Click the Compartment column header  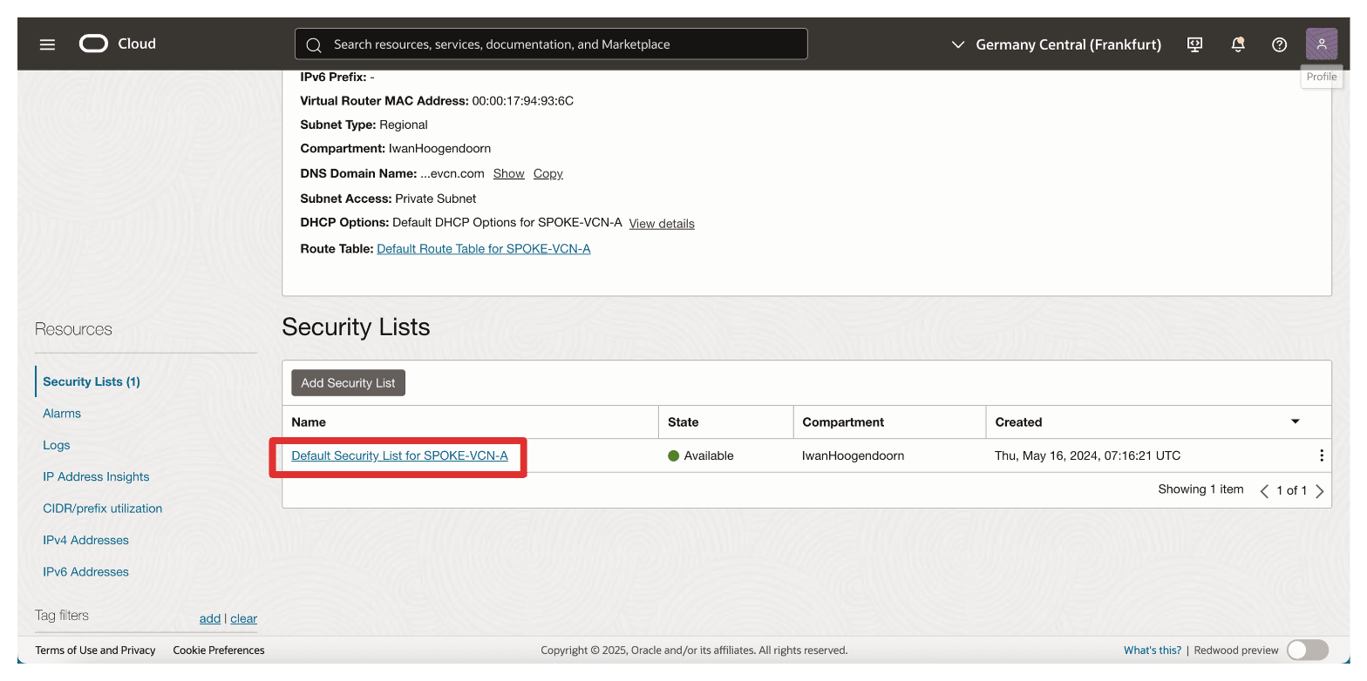843,421
